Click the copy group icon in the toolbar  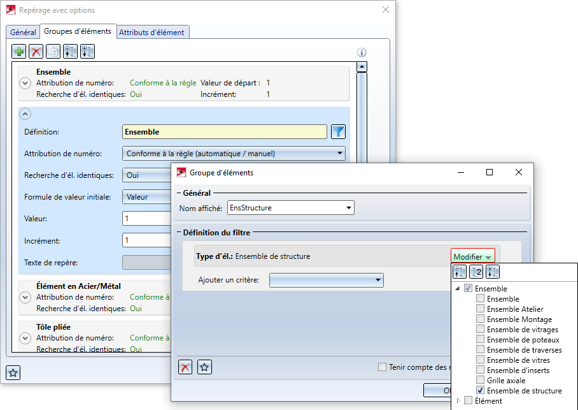pyautogui.click(x=53, y=52)
